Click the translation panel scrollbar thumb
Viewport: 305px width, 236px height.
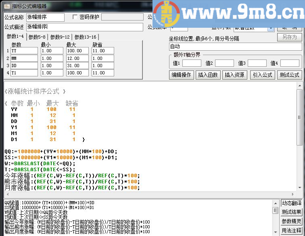point(276,210)
